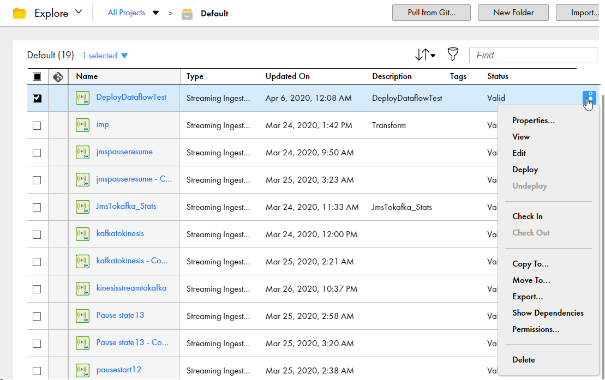Viewport: 605px width, 380px height.
Task: Select Properties... in the context menu
Action: tap(533, 120)
